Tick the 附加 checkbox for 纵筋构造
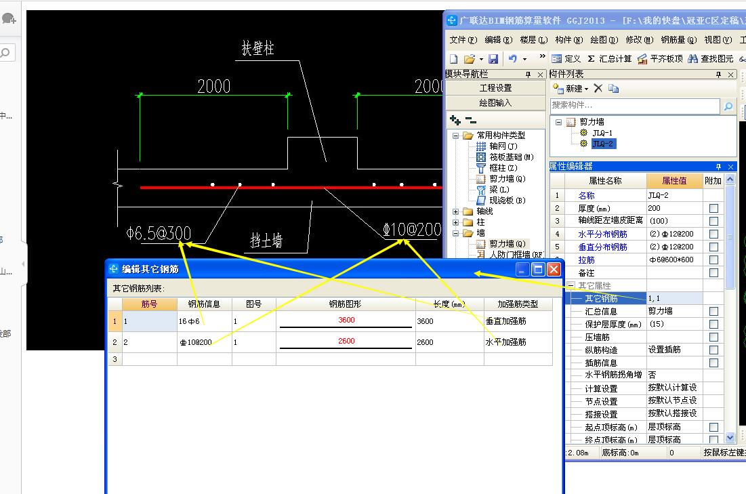Screen dimensions: 746x494 tap(713, 350)
